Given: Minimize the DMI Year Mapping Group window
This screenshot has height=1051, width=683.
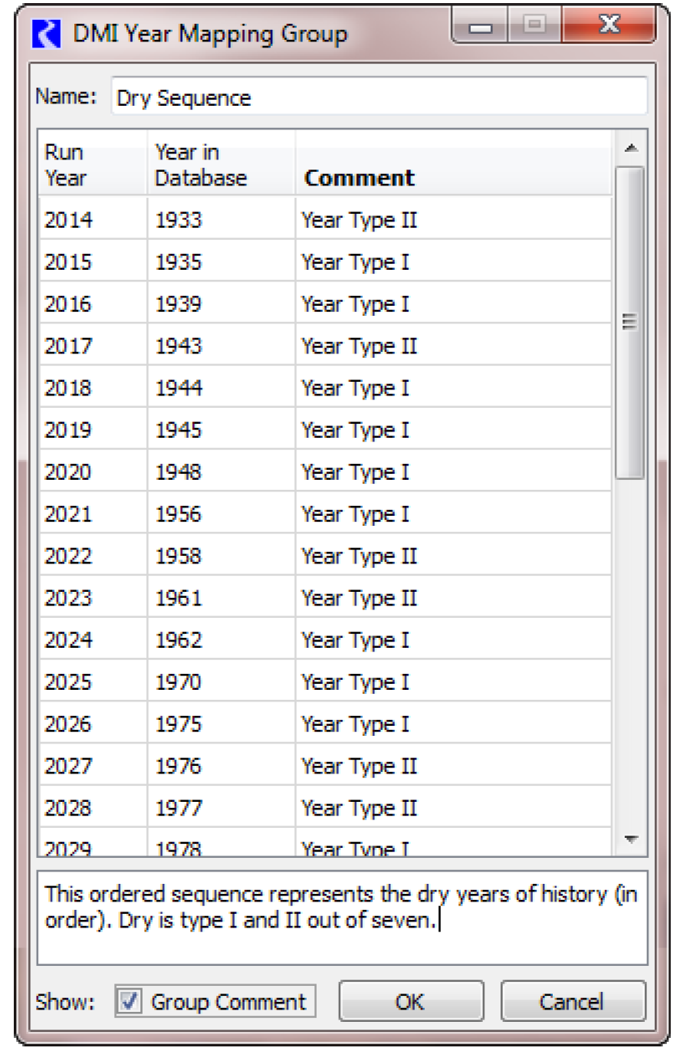Looking at the screenshot, I should pos(481,27).
